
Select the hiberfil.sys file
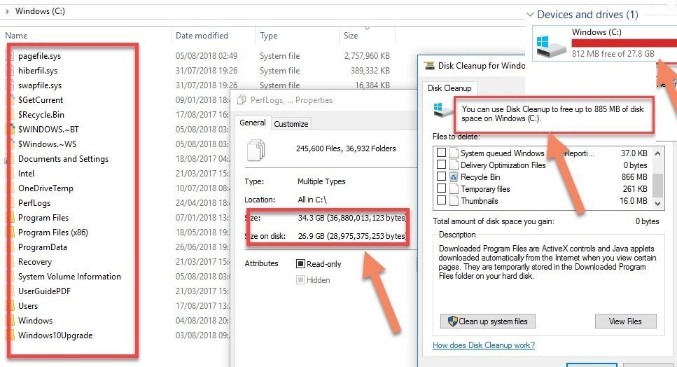coord(38,70)
